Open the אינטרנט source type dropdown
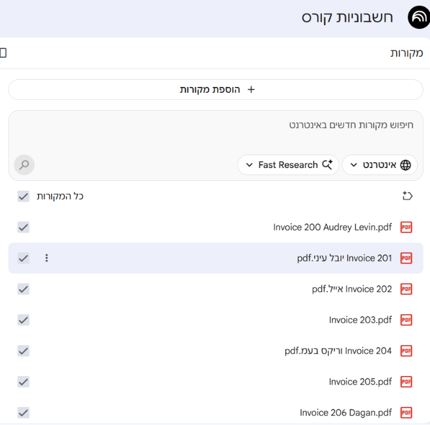Image resolution: width=430 pixels, height=425 pixels. pos(380,165)
